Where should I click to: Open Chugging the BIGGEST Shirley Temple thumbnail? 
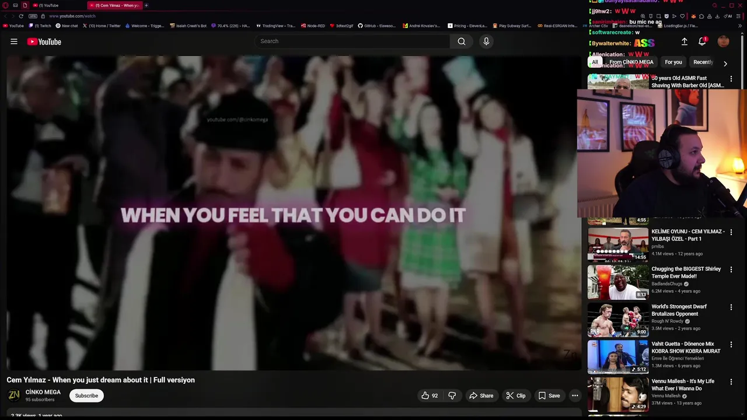618,281
